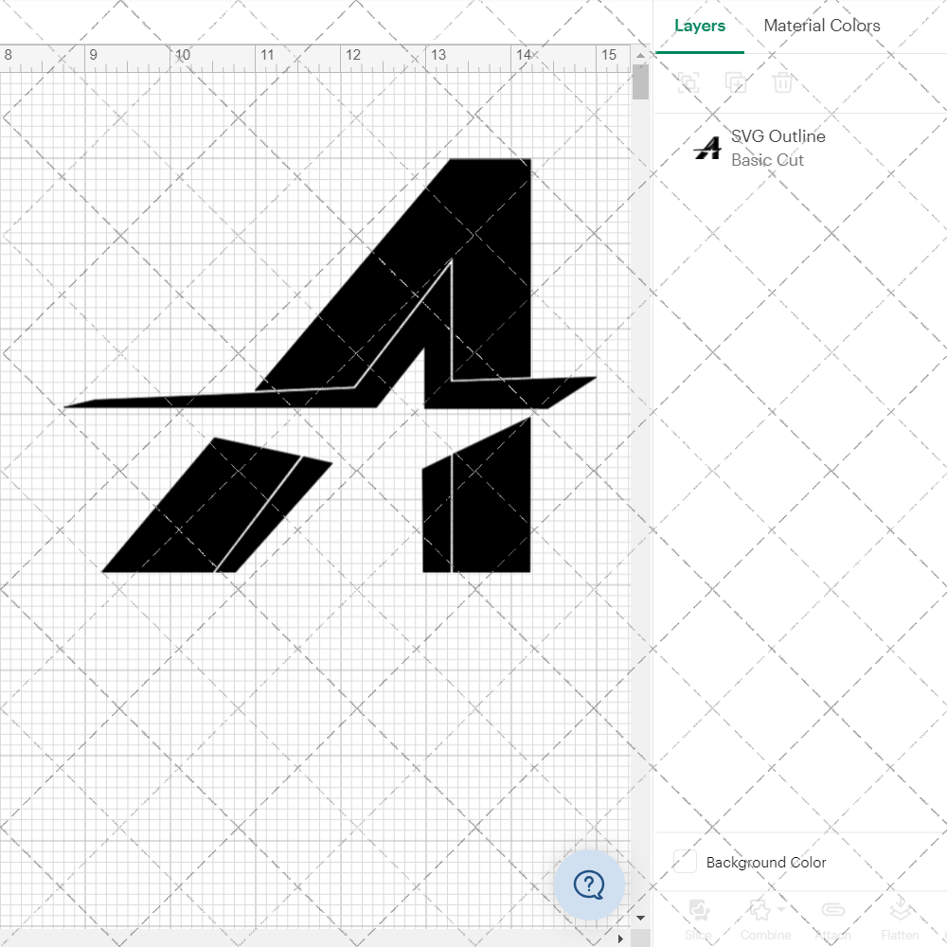This screenshot has width=947, height=947.
Task: Open the help chat bubble button
Action: (589, 884)
